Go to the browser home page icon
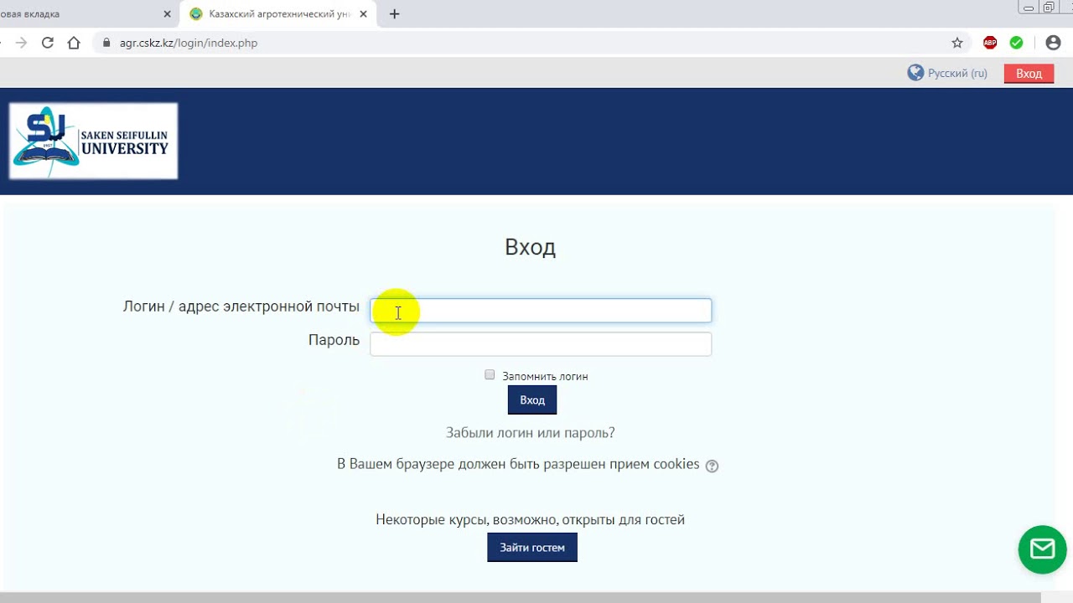 [x=74, y=43]
